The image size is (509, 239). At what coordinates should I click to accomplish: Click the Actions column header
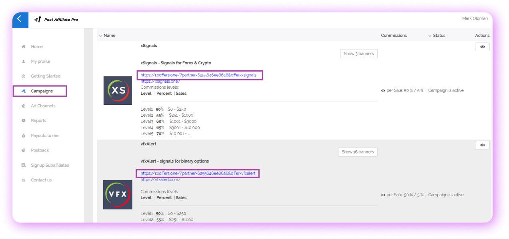pos(482,36)
